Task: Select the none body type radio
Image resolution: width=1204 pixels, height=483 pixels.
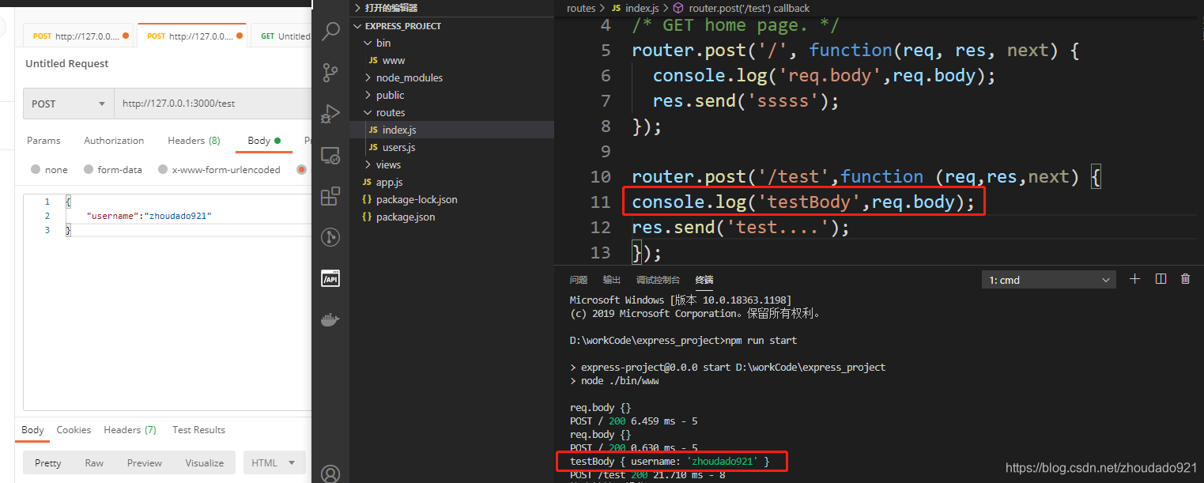Action: [36, 169]
